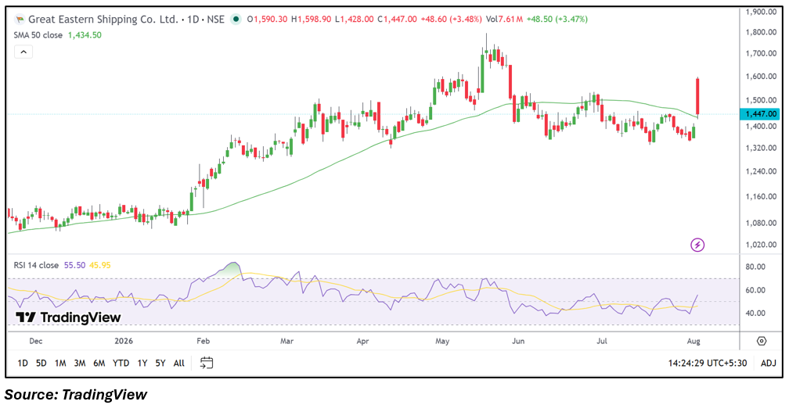Select the 1Y time range

tap(142, 363)
